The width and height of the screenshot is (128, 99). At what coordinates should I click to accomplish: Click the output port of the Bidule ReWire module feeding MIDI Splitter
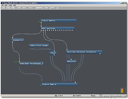click(x=41, y=23)
